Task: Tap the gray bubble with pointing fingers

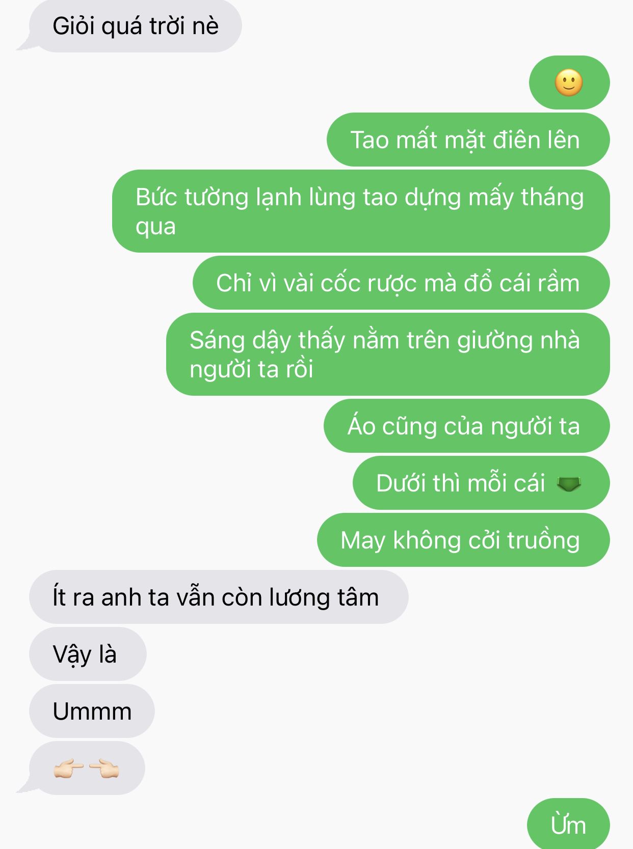Action: [87, 768]
